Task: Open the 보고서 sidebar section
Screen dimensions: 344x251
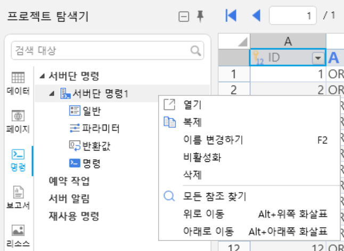Action: click(18, 197)
